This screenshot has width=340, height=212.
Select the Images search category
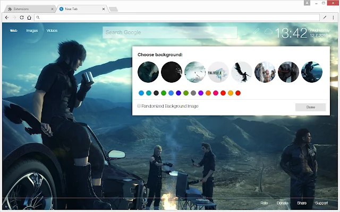tap(32, 31)
